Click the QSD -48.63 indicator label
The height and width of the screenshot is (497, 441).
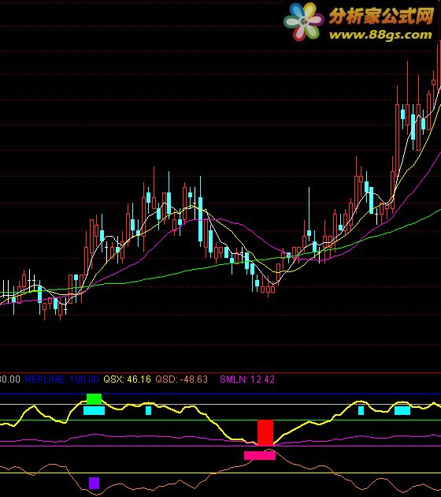pyautogui.click(x=181, y=379)
